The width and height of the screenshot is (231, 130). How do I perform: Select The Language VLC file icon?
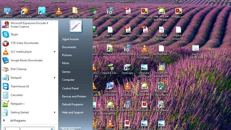coord(127,90)
